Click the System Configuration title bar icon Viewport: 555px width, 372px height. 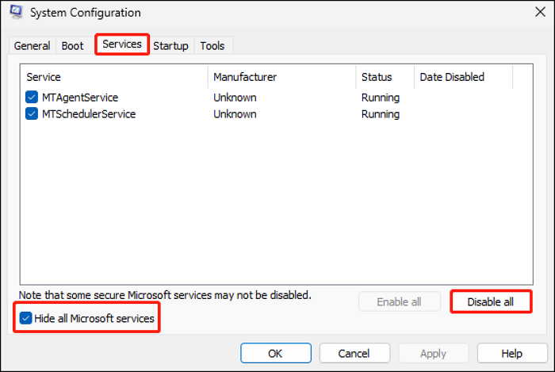(x=17, y=13)
